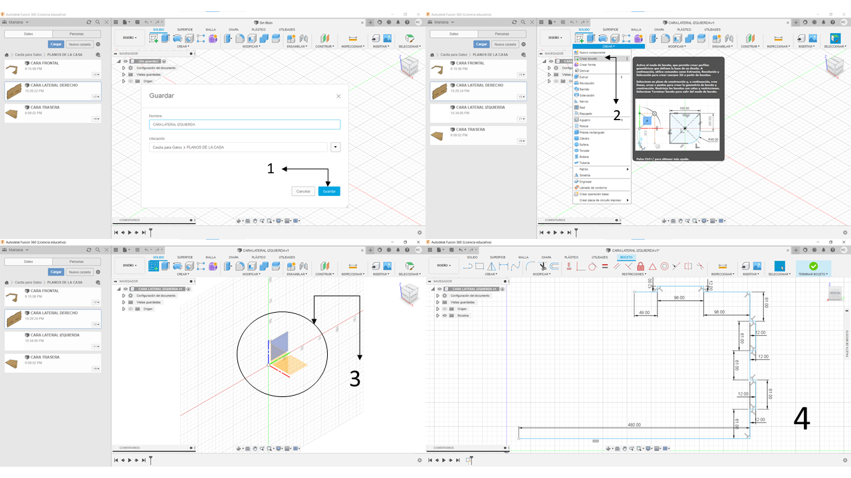
Task: Click the Equal constraint icon
Action: 605,266
